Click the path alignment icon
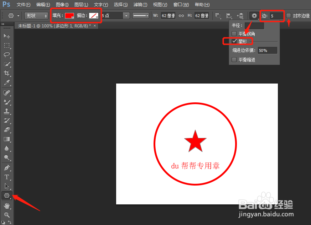This screenshot has width=311, height=225. [x=229, y=16]
